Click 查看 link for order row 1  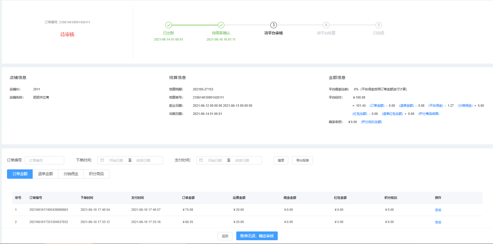[x=438, y=210]
